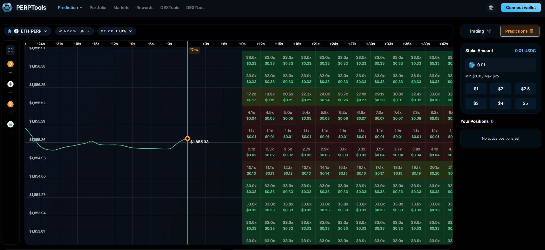Select the Solana icon in sidebar

coord(10,124)
